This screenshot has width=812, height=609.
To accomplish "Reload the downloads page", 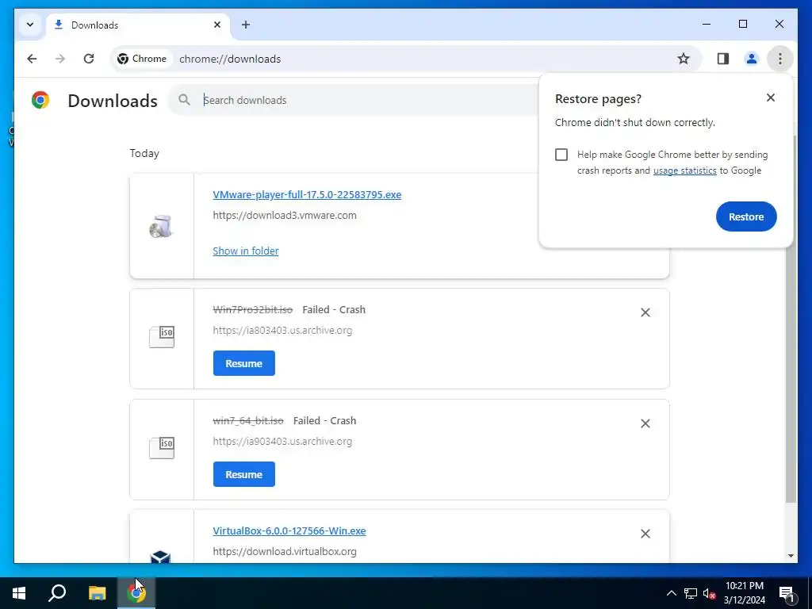I will (89, 59).
